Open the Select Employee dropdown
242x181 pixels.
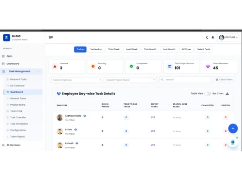77,80
